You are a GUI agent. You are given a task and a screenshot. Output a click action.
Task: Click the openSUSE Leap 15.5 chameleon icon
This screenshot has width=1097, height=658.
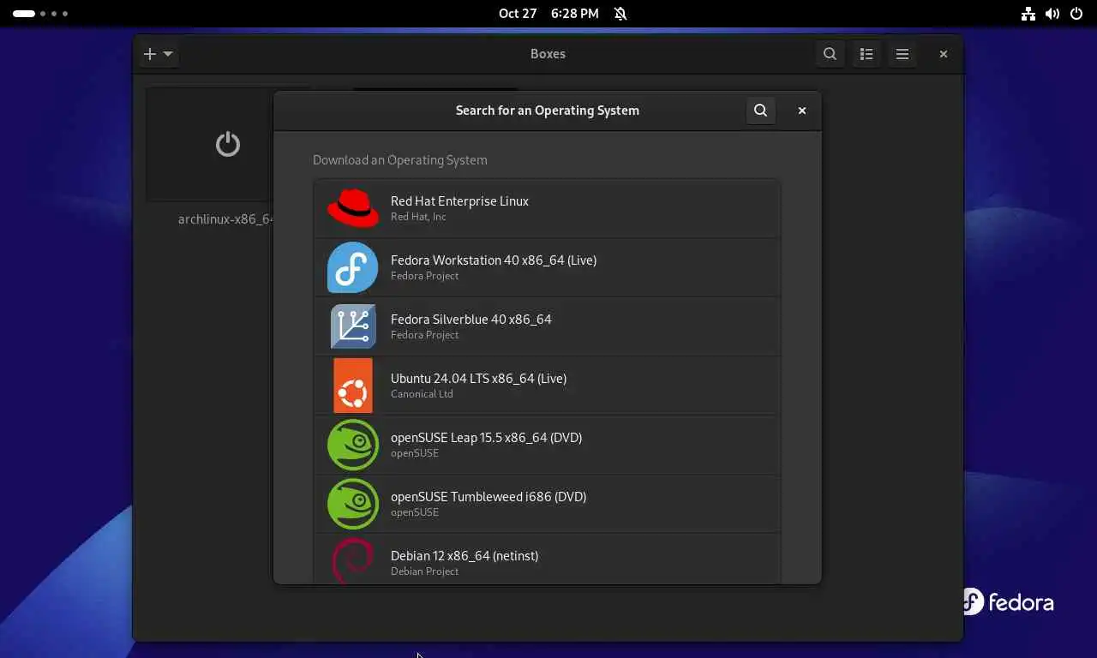click(353, 445)
